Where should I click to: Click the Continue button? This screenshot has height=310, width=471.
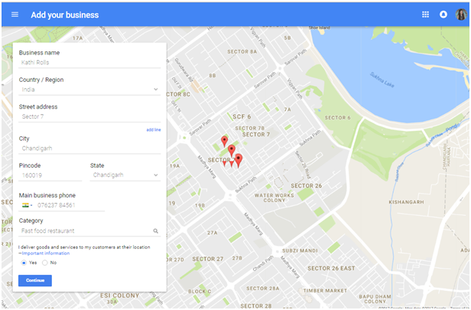[x=35, y=281]
